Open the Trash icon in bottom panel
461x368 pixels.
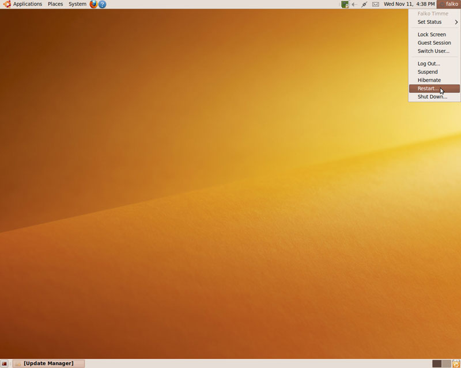pyautogui.click(x=456, y=363)
